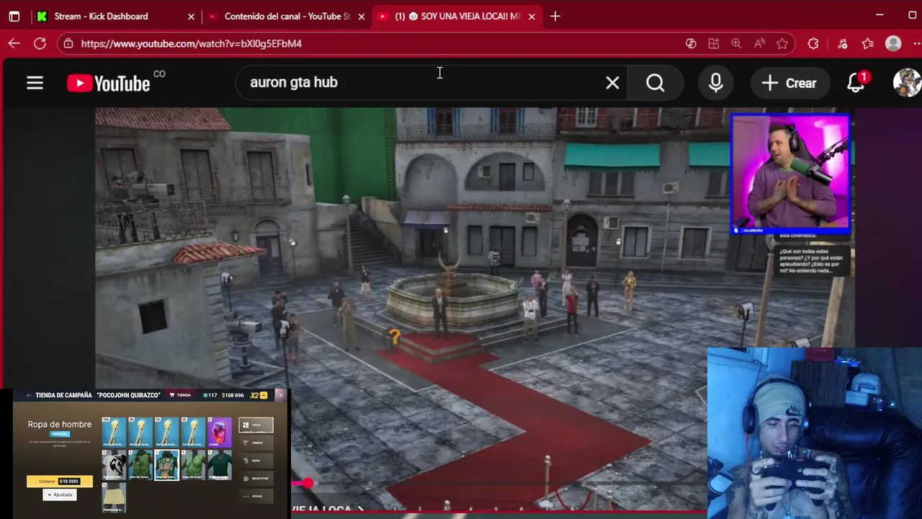Select the Ropa de mujer tile
Screen dimensions: 922x519
pos(194,465)
